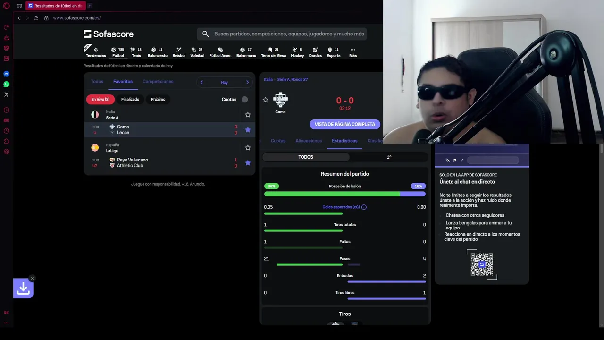Click xG info circle icon
The width and height of the screenshot is (604, 340).
pos(364,207)
